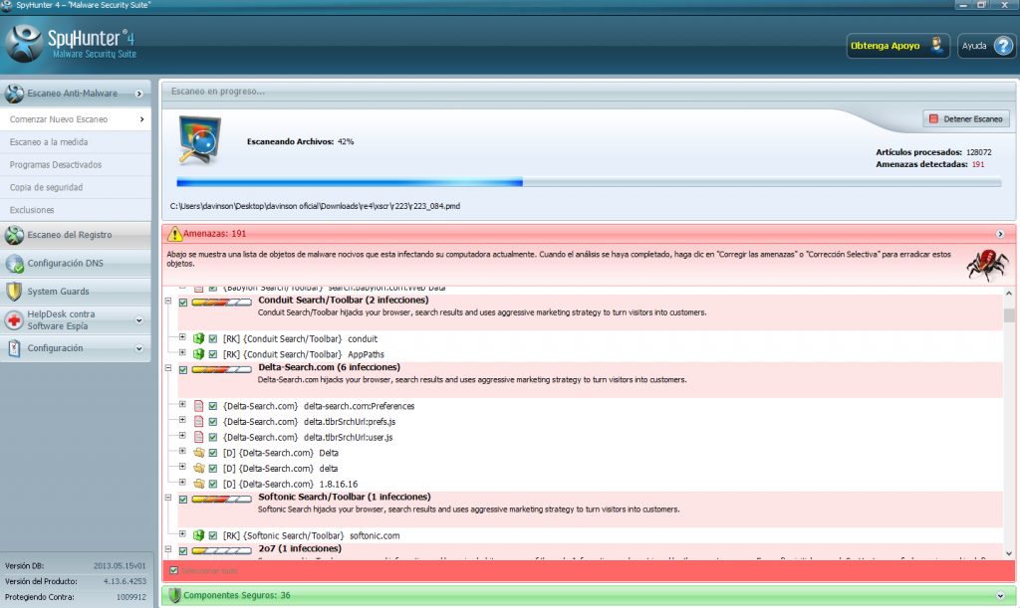1020x608 pixels.
Task: Open Exclusiones
Action: pos(76,211)
